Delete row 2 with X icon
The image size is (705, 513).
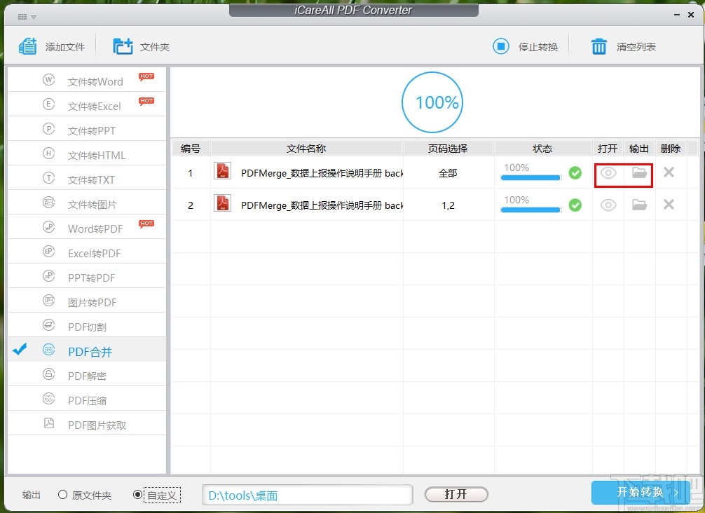click(669, 205)
